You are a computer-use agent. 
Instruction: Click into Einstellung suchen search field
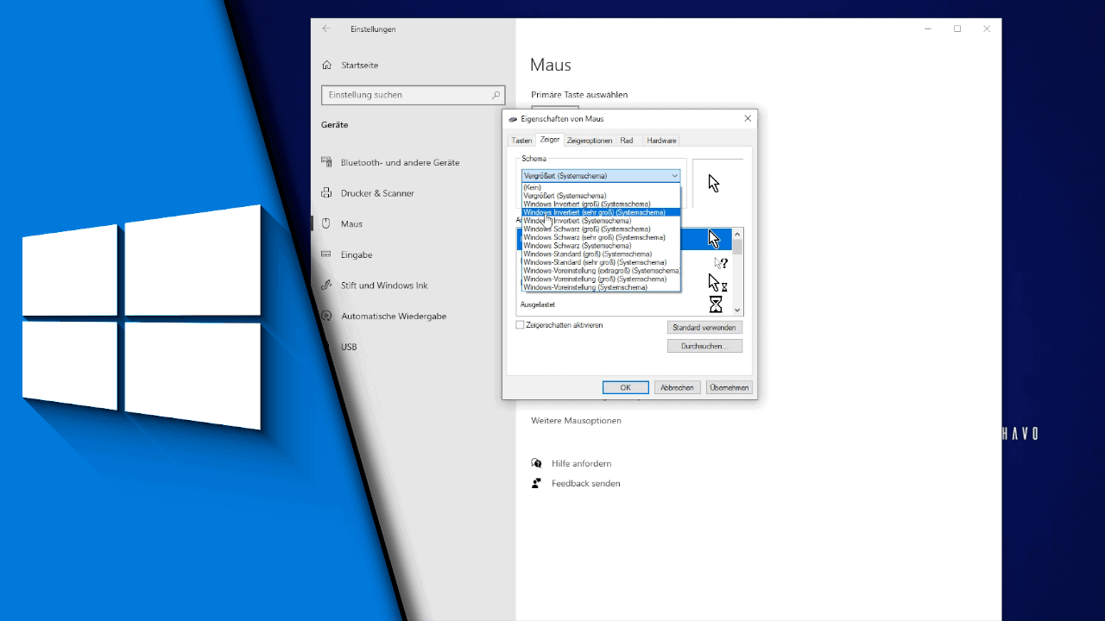[x=413, y=95]
